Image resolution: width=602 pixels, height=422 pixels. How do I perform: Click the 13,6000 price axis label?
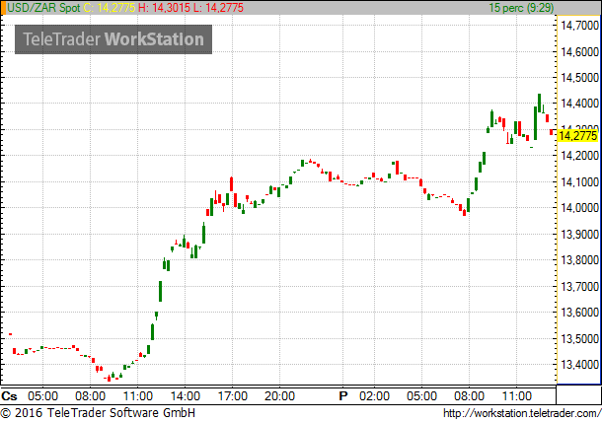click(579, 312)
